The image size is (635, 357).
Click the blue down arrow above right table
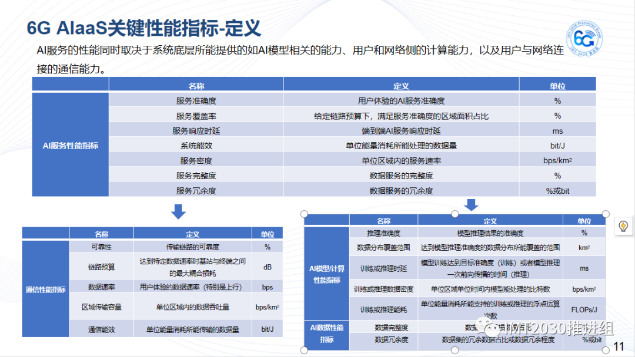pos(471,204)
